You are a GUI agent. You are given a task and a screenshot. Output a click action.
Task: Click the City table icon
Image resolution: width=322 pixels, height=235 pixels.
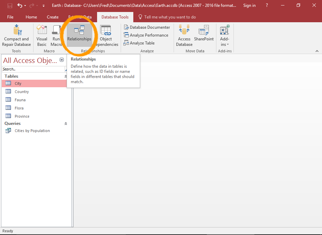[8, 83]
